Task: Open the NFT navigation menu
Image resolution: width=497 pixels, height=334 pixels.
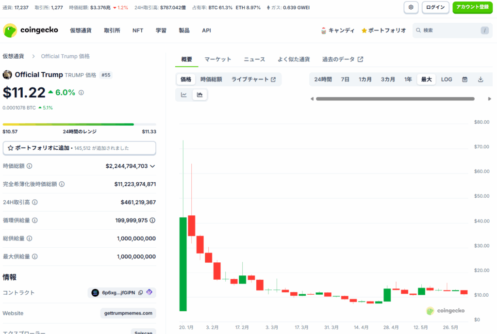Action: click(x=138, y=31)
